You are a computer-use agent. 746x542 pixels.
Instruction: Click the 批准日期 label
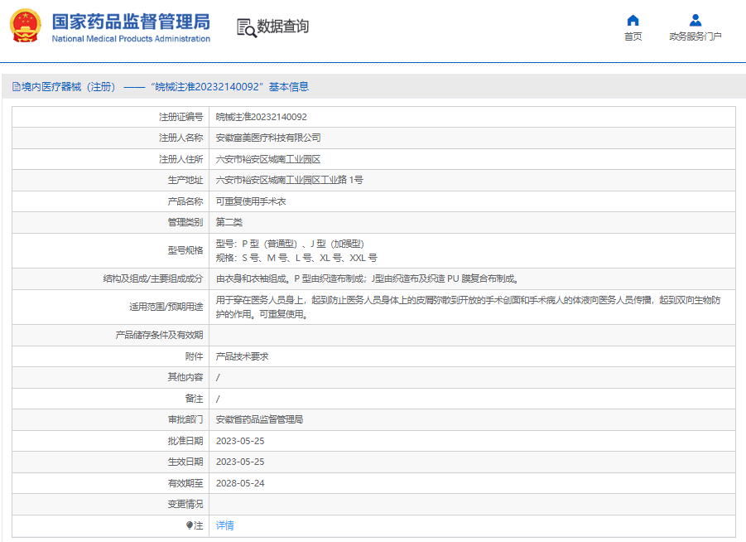tap(185, 441)
